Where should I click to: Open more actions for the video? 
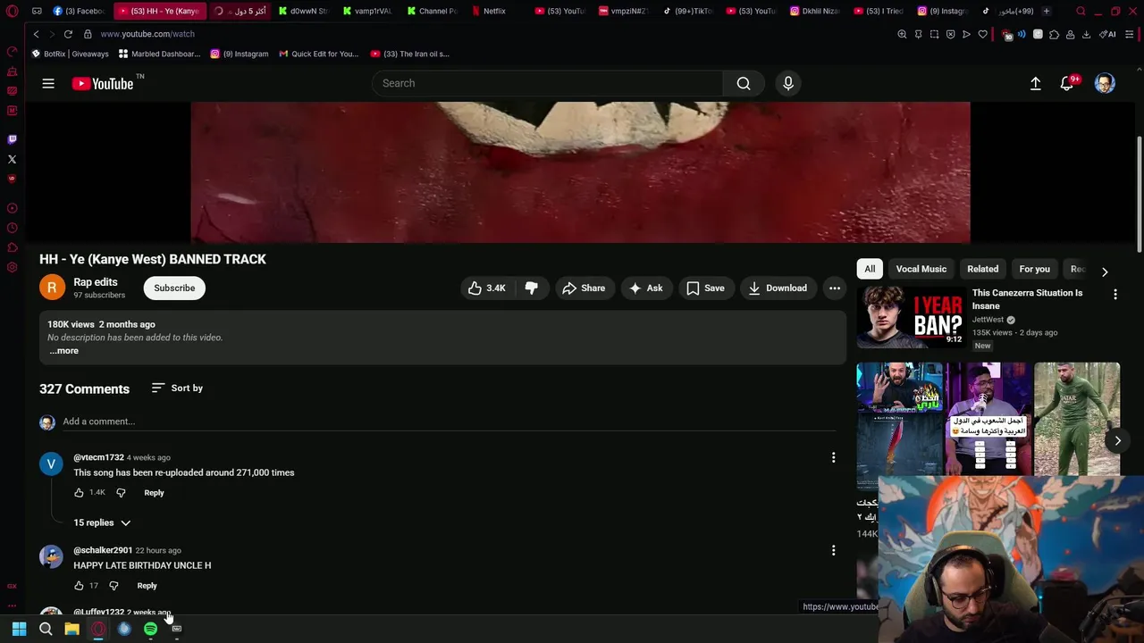point(834,288)
